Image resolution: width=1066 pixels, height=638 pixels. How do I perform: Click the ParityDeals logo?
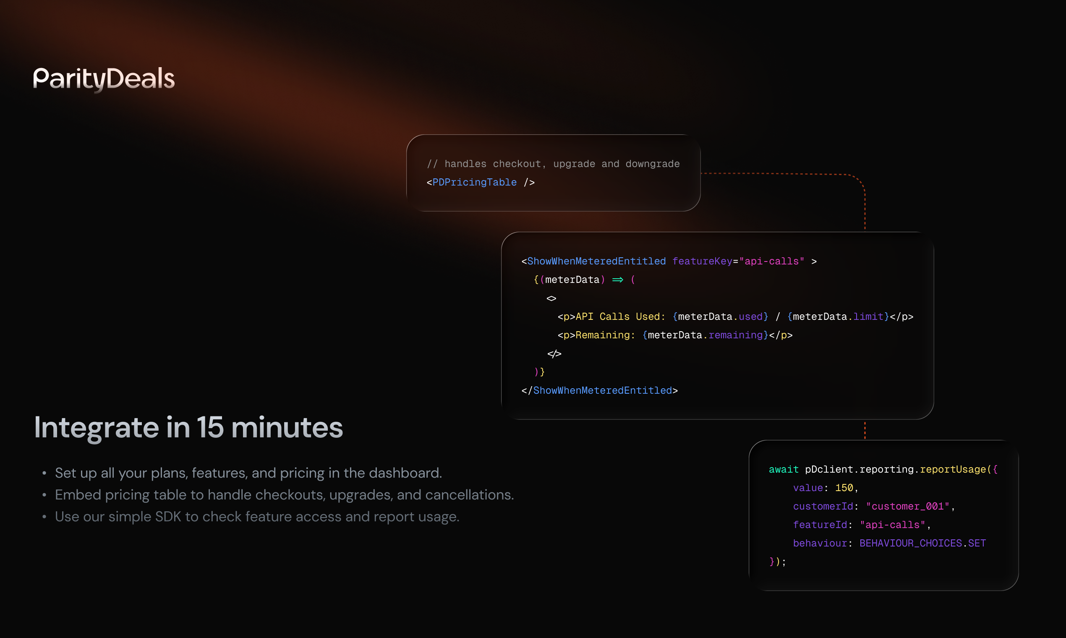point(104,78)
